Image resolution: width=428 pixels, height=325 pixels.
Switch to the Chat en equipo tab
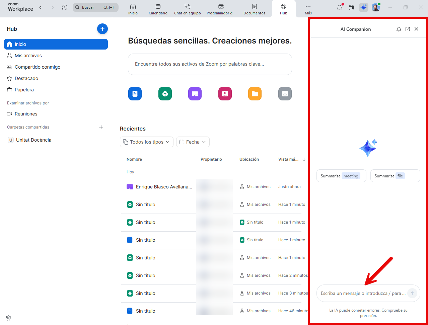pos(188,9)
